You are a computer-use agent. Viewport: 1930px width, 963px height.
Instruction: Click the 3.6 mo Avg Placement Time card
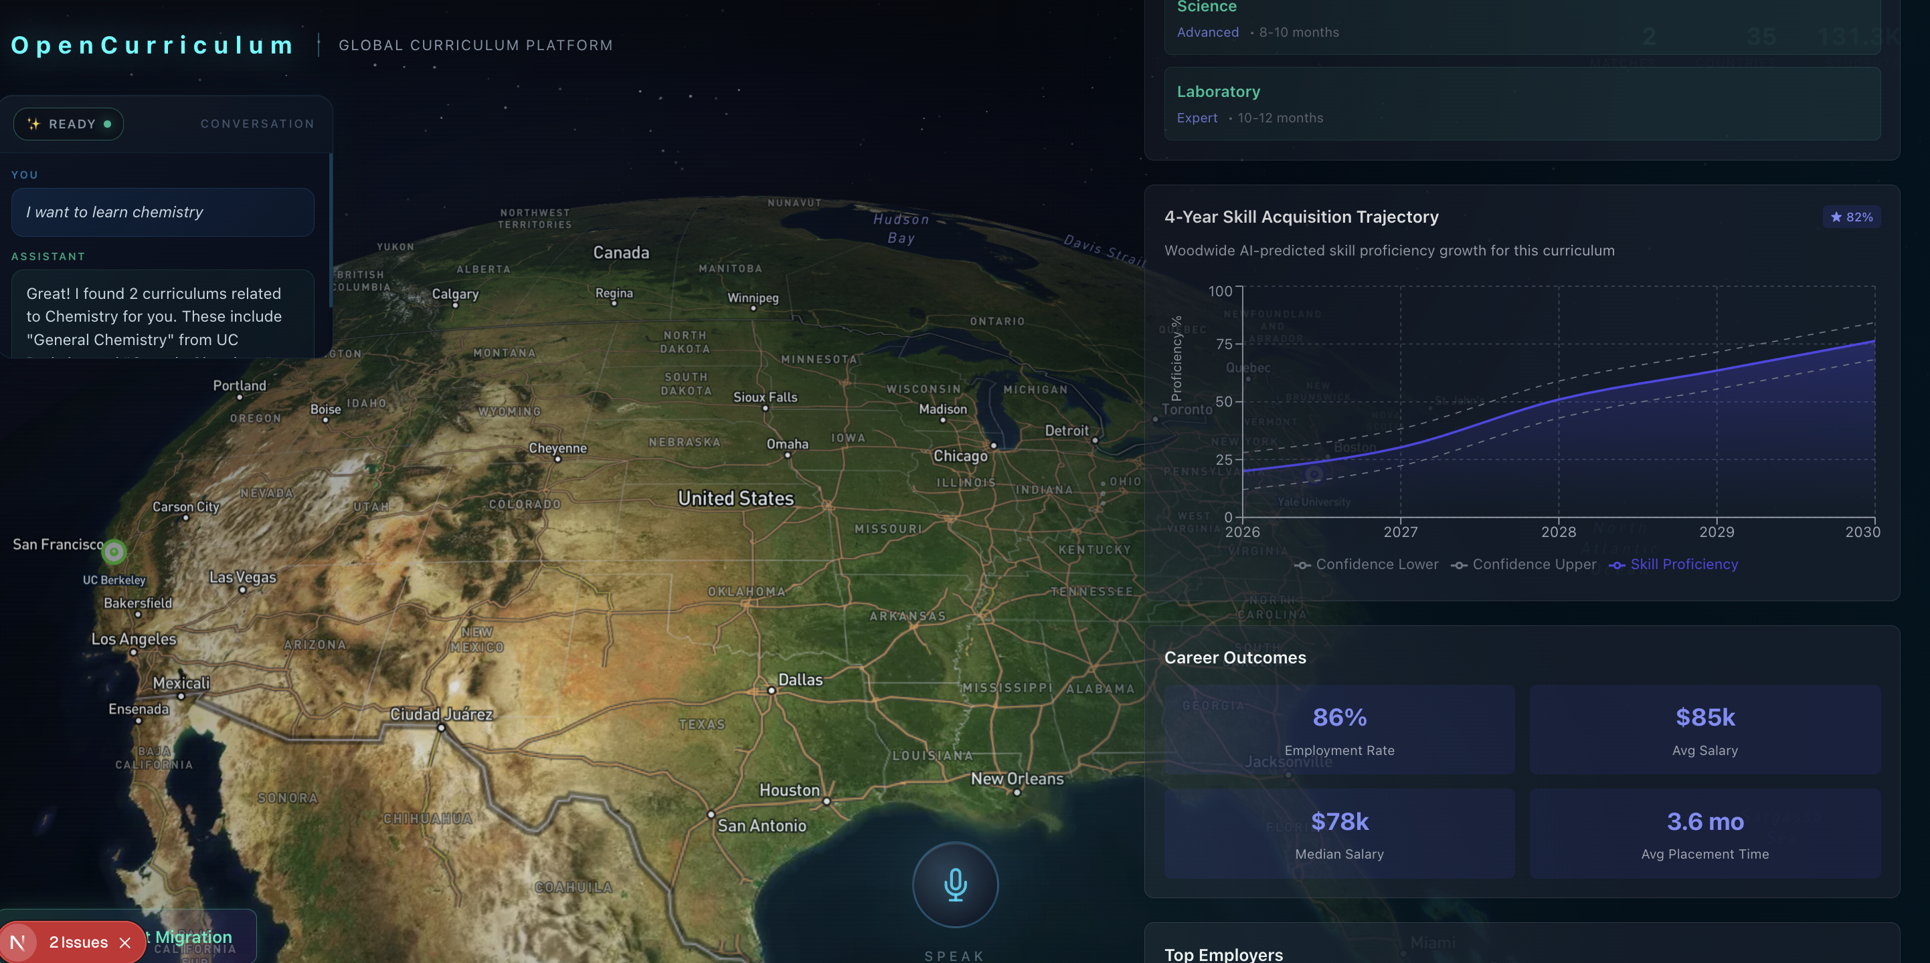pyautogui.click(x=1704, y=833)
